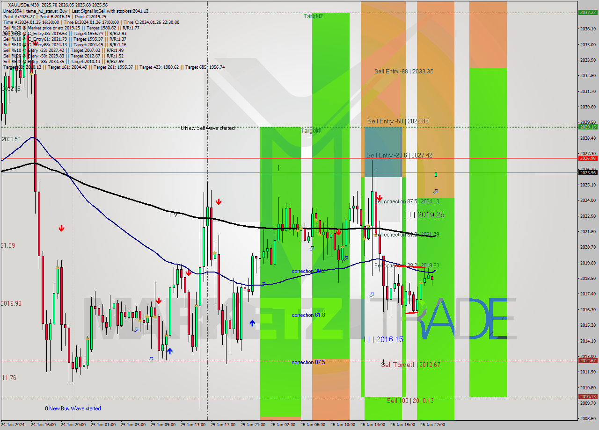Select the blue correction 61.8 label
This screenshot has height=430, width=599.
(x=308, y=315)
